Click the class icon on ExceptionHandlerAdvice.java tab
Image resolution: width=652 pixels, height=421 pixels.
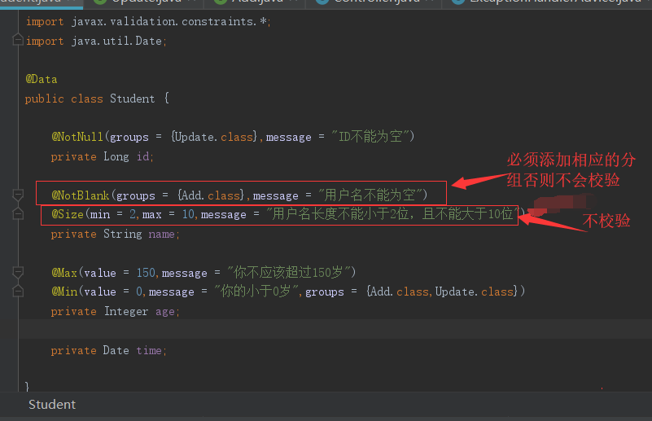click(x=456, y=3)
